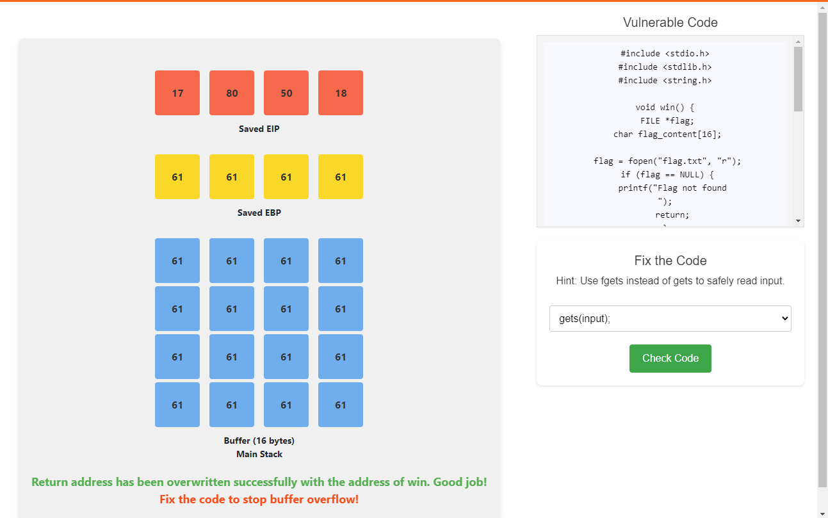This screenshot has height=518, width=828.
Task: Select the bottom-right blue buffer cell
Action: 341,405
